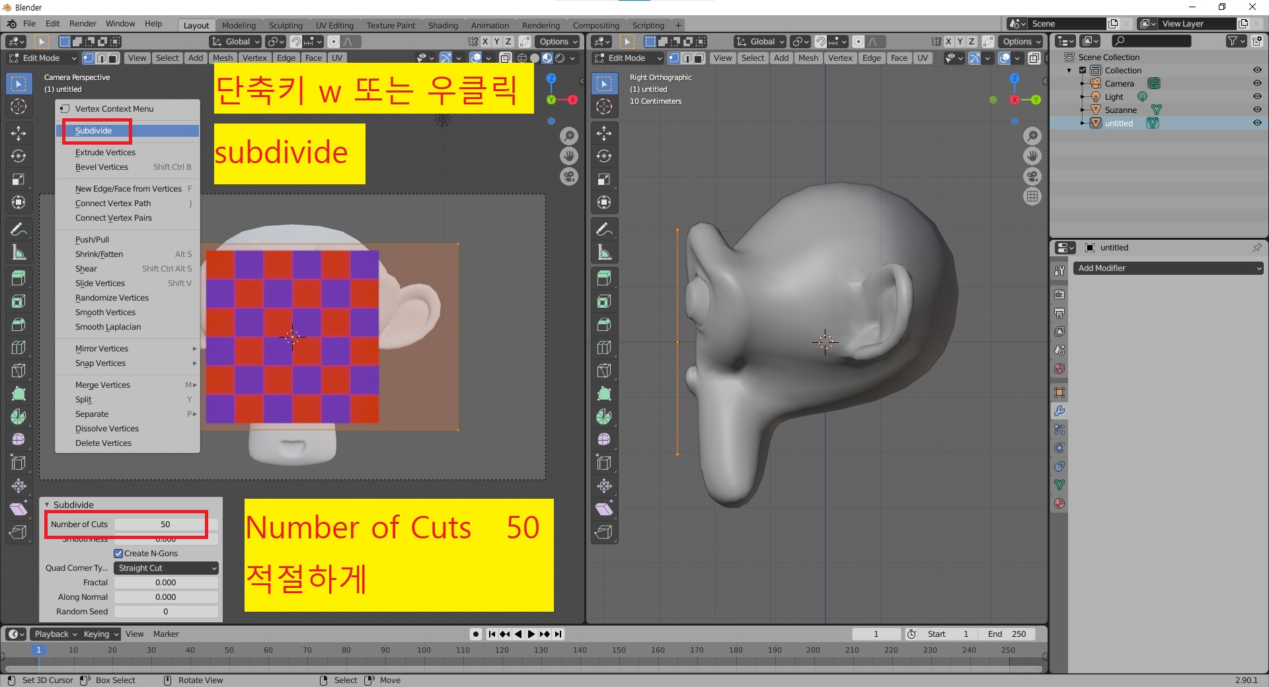Open Options dropdown in left viewport
1269x687 pixels.
[x=558, y=42]
